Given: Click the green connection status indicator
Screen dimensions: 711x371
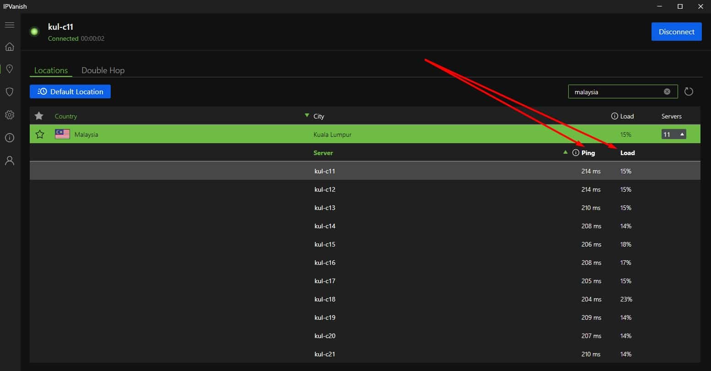Looking at the screenshot, I should click(34, 32).
